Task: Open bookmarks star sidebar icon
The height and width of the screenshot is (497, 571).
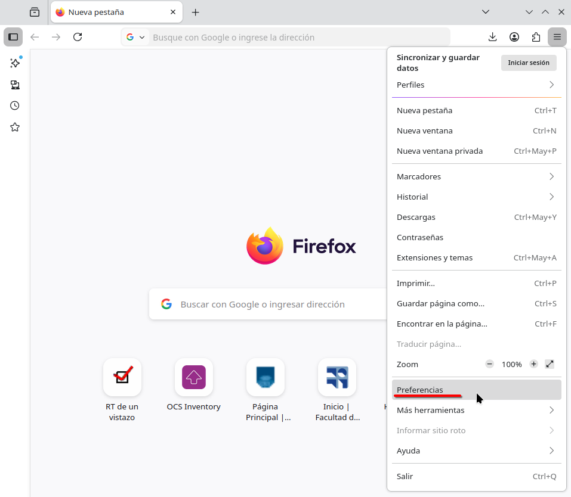Action: tap(15, 128)
